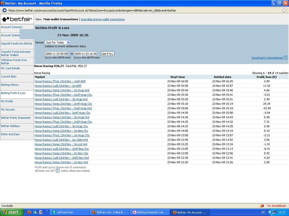289x216 pixels.
Task: Open Account Summary in sidebar
Action: [x=12, y=27]
